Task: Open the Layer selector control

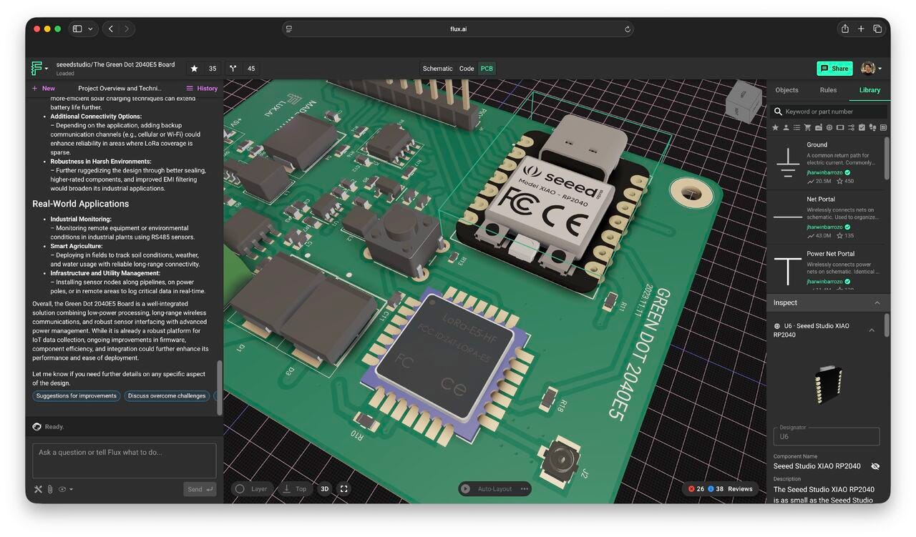Action: point(250,489)
